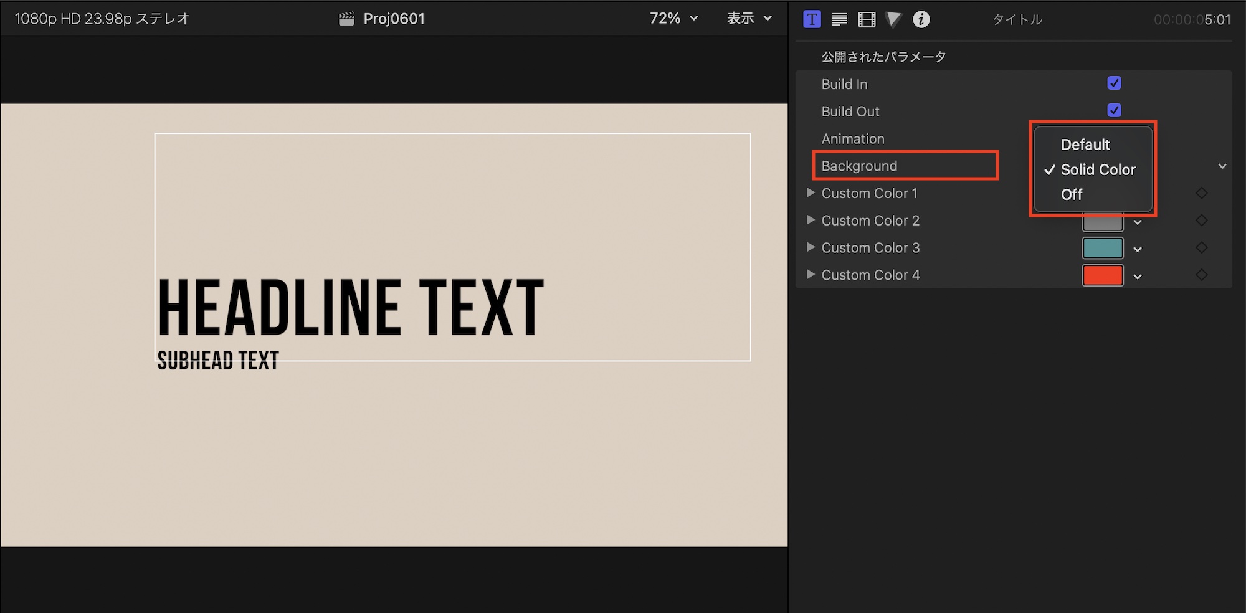Choose Default in the Background menu
Screen dimensions: 1246x613
[x=1085, y=145]
